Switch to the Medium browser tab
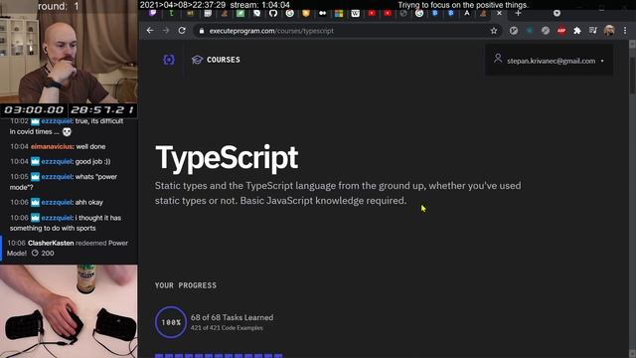This screenshot has height=358, width=636. pos(322,13)
